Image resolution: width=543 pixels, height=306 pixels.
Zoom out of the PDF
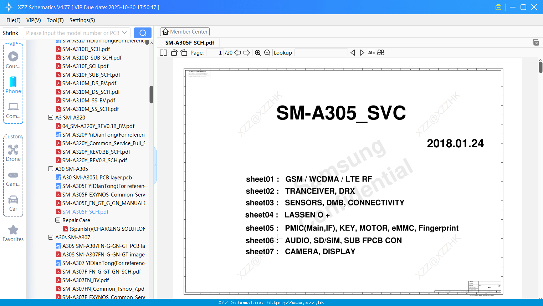pos(267,53)
